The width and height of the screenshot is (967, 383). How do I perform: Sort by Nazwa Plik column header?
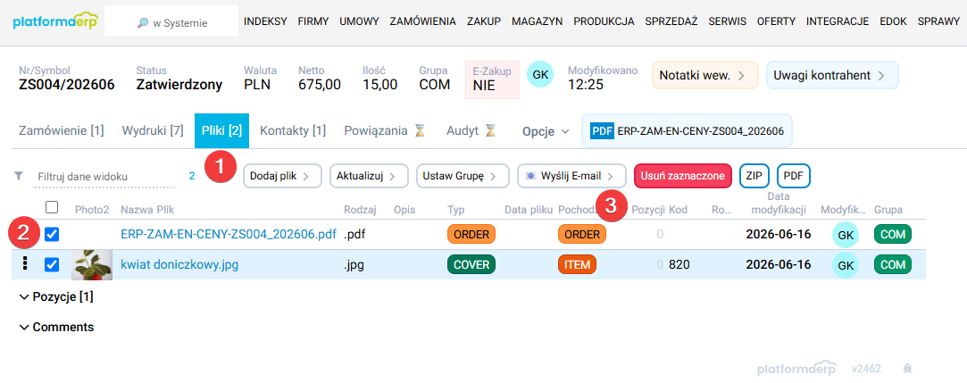(x=147, y=210)
